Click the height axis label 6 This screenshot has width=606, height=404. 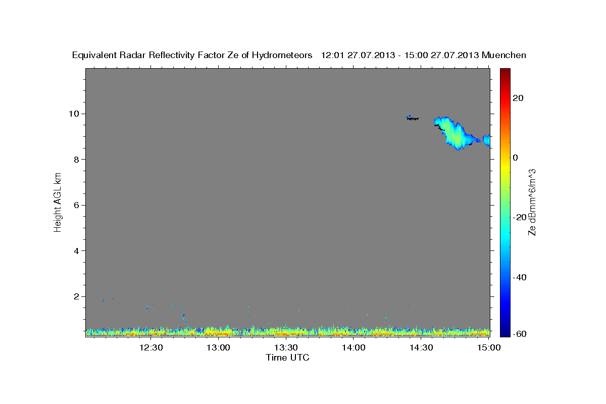[76, 205]
